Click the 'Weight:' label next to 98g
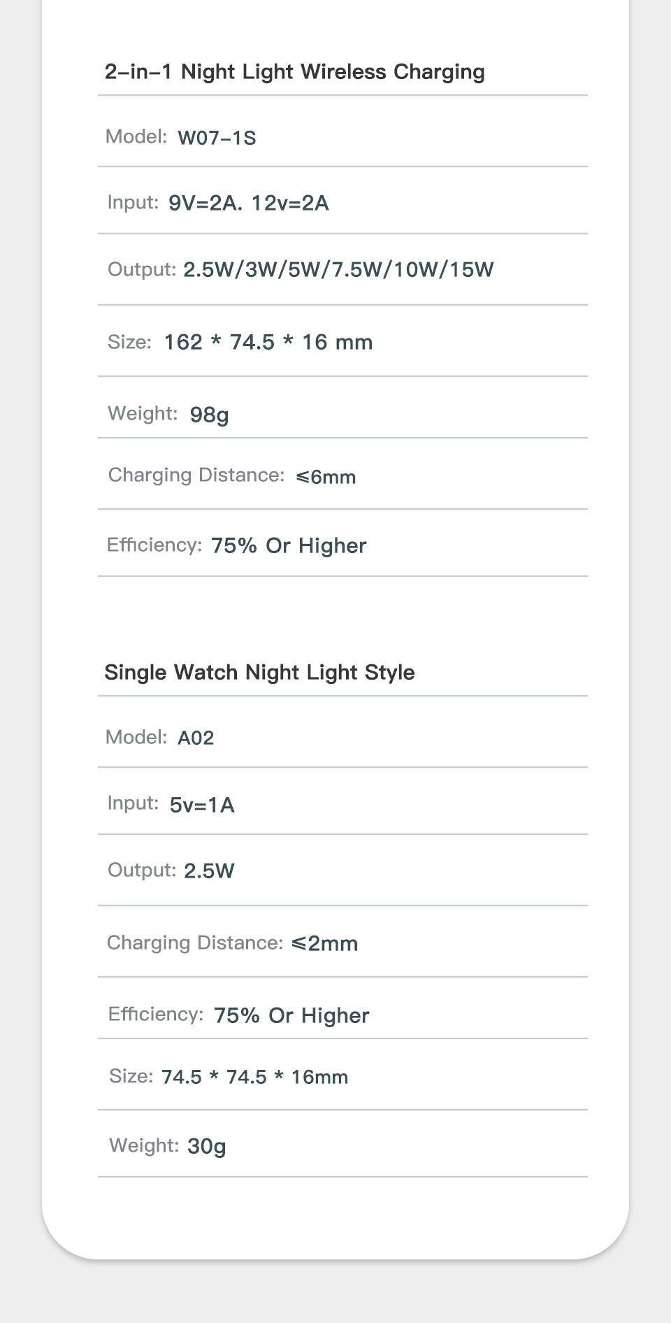This screenshot has height=1323, width=671. 143,414
